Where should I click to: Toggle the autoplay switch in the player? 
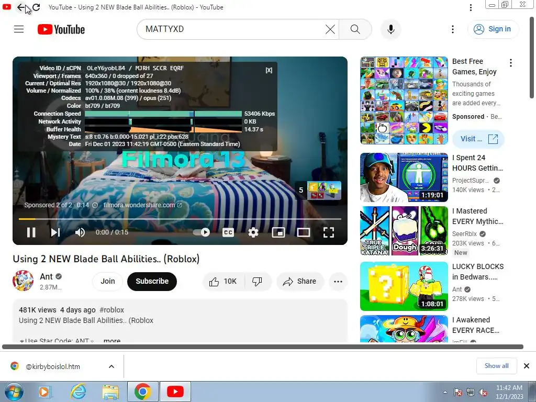coord(202,232)
